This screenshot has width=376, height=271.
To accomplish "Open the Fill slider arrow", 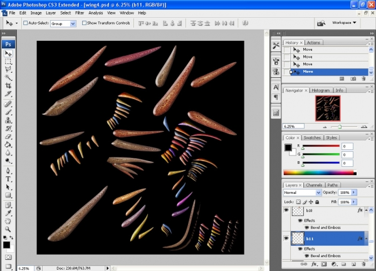I will coord(353,202).
